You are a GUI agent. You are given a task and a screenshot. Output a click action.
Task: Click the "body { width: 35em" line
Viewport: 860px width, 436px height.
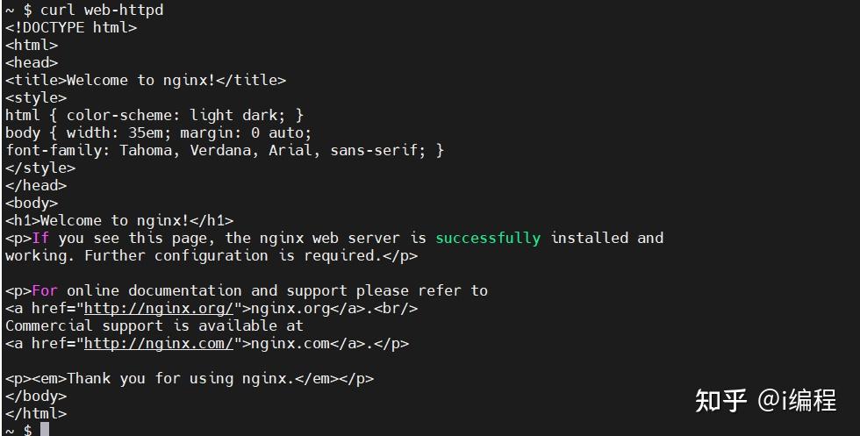[x=159, y=132]
